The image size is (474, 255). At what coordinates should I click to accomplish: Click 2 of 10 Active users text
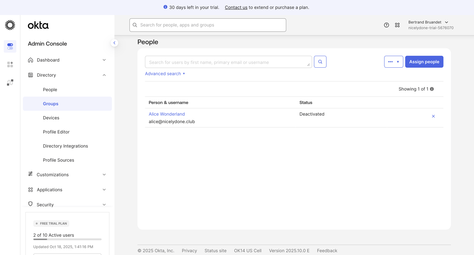[x=54, y=235]
